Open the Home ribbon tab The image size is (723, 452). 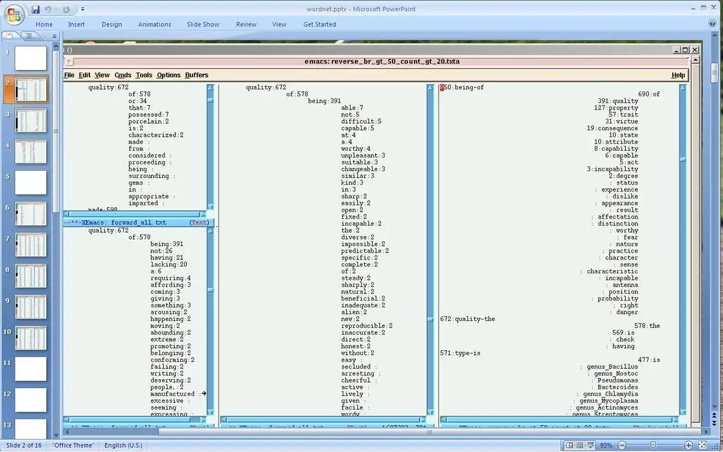[x=44, y=24]
